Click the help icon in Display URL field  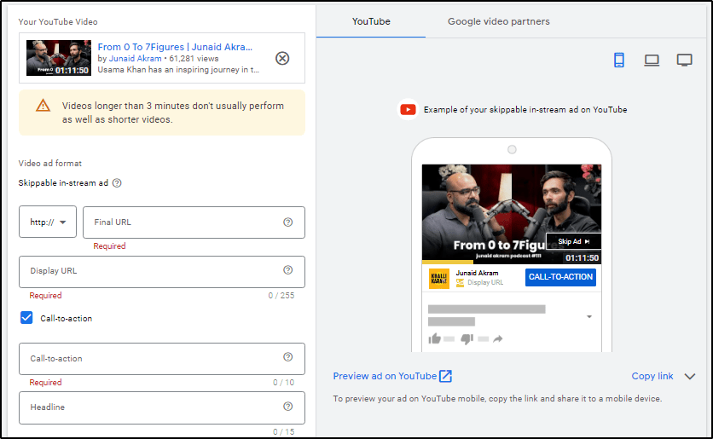point(287,270)
